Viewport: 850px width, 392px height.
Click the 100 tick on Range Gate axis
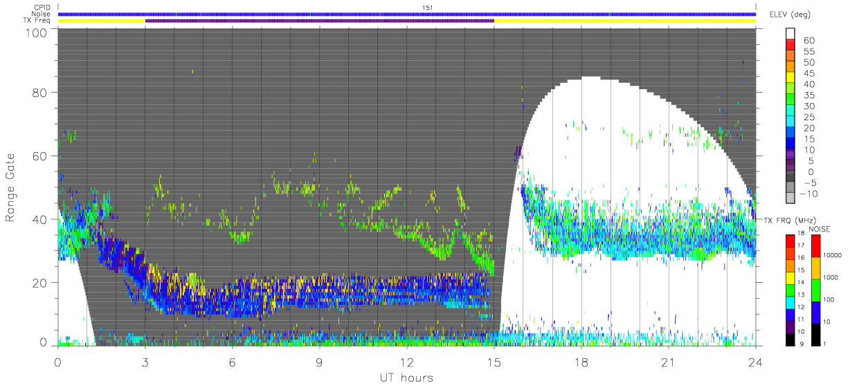37,32
